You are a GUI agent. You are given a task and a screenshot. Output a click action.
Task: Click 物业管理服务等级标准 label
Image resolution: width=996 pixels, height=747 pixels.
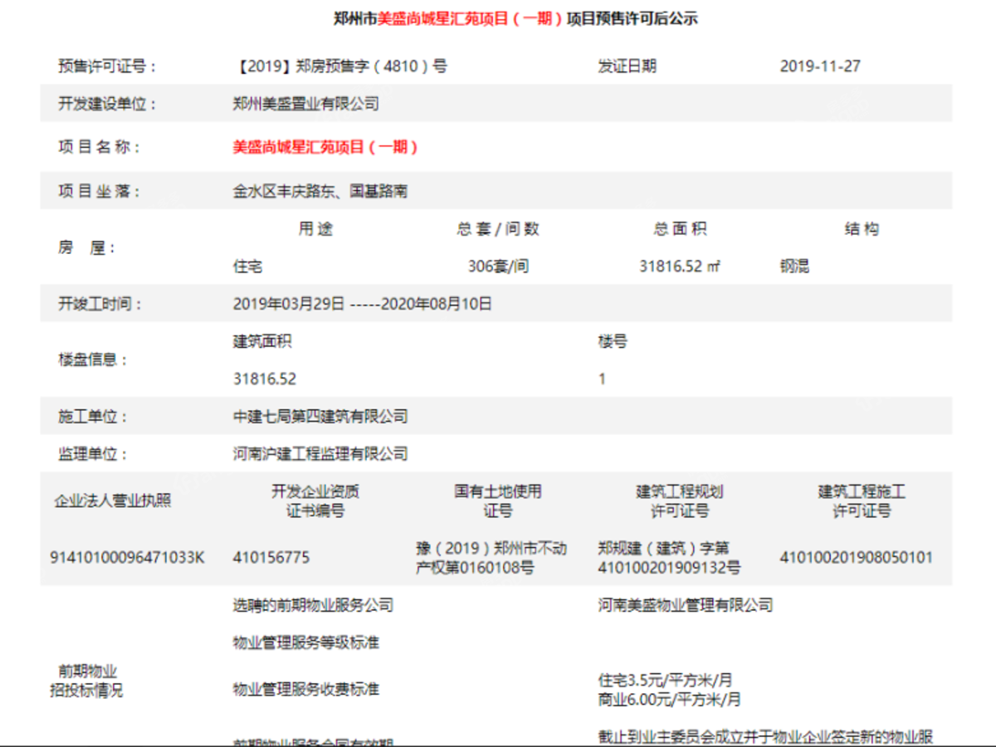(306, 643)
